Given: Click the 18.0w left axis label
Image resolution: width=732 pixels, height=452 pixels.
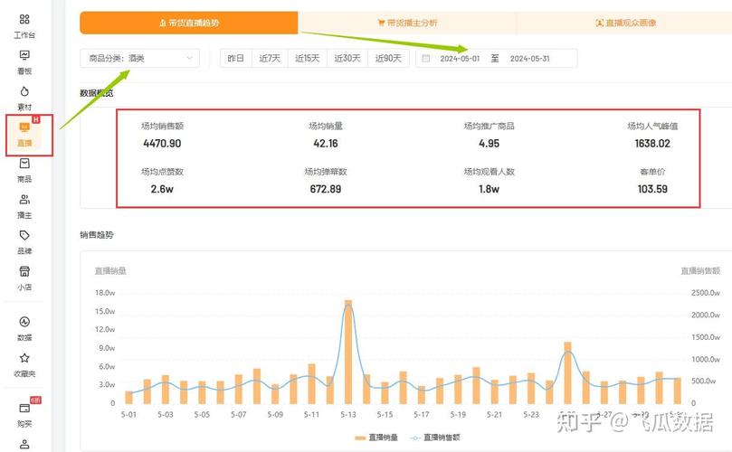Looking at the screenshot, I should pos(105,293).
